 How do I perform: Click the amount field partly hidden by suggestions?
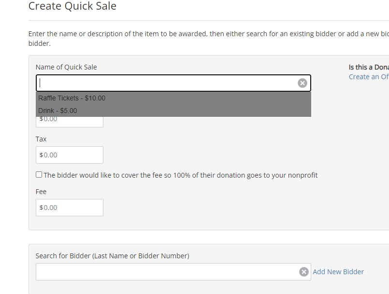pos(70,122)
